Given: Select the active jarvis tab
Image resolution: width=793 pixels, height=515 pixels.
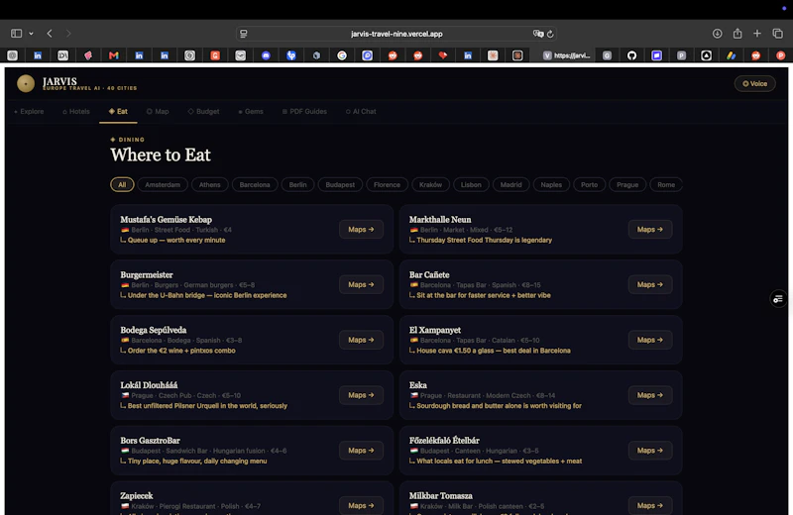Looking at the screenshot, I should [x=566, y=55].
